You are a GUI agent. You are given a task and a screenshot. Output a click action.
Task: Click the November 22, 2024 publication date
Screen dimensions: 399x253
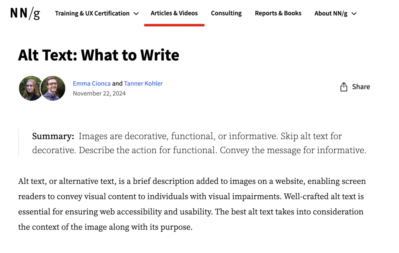coord(99,93)
